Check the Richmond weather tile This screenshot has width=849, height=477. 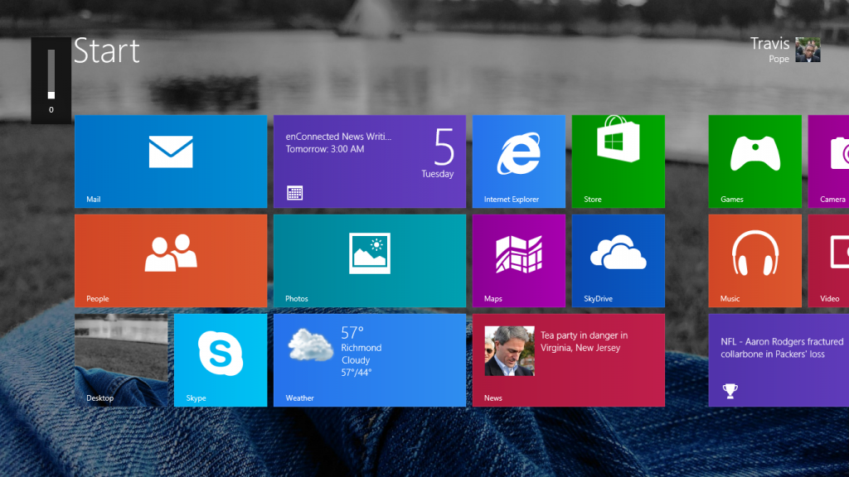[369, 360]
